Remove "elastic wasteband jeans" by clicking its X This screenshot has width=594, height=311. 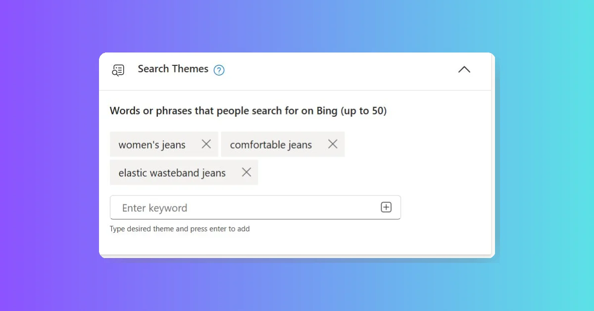pos(246,172)
